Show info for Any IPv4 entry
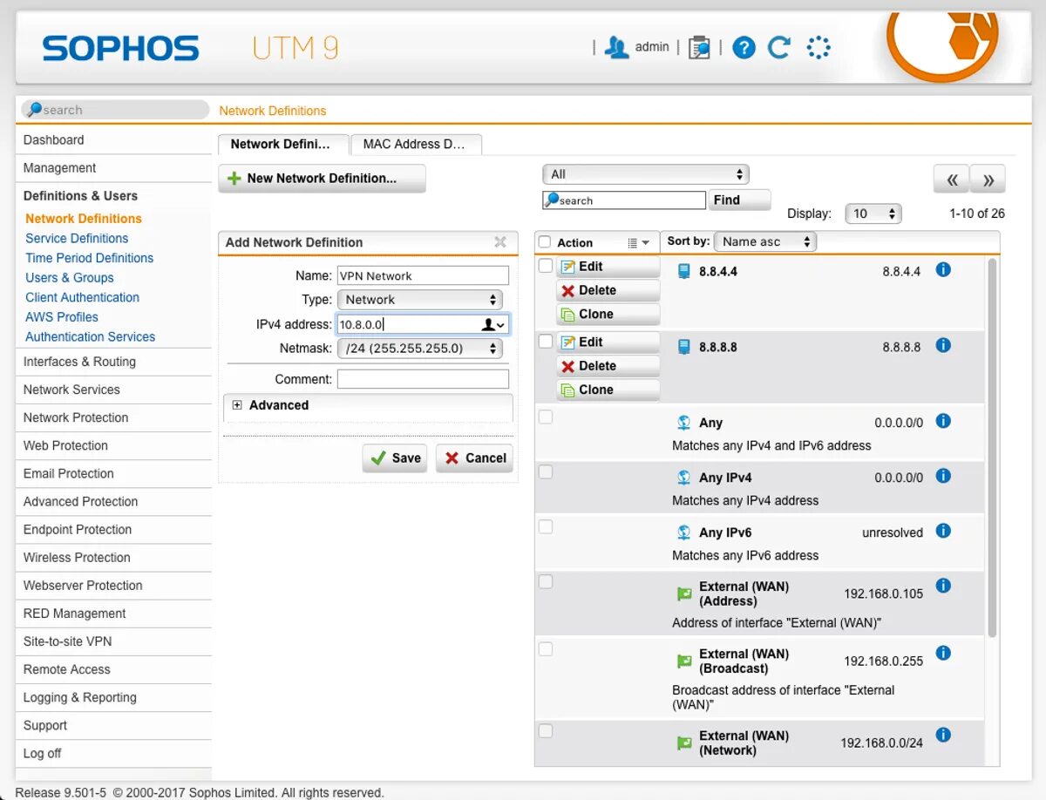Viewport: 1046px width, 800px height. 942,476
